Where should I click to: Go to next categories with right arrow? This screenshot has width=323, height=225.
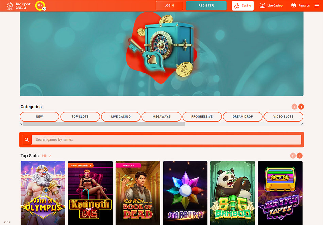301,107
